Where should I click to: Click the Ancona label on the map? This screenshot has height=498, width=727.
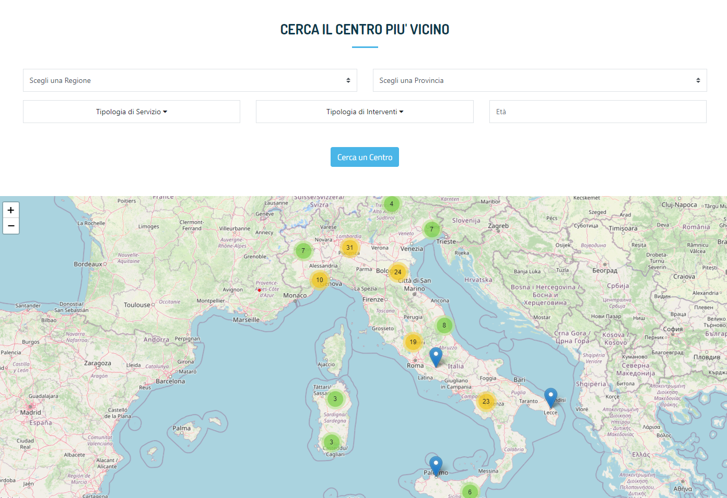coord(440,301)
